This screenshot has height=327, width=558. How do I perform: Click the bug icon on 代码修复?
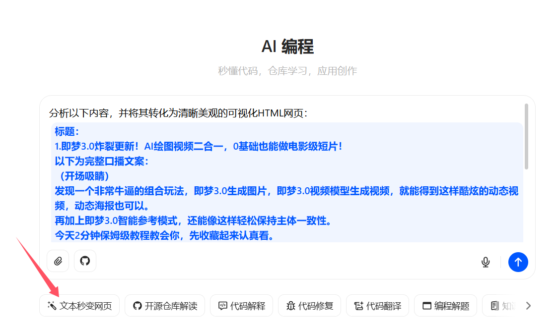[x=291, y=306]
